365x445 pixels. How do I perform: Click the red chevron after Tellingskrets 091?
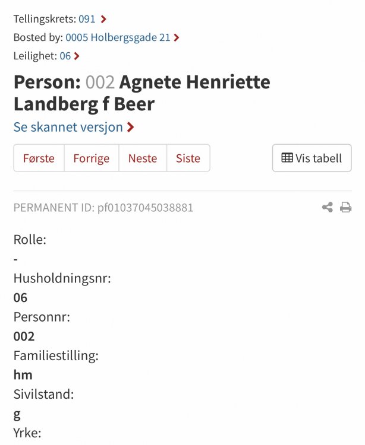click(103, 19)
